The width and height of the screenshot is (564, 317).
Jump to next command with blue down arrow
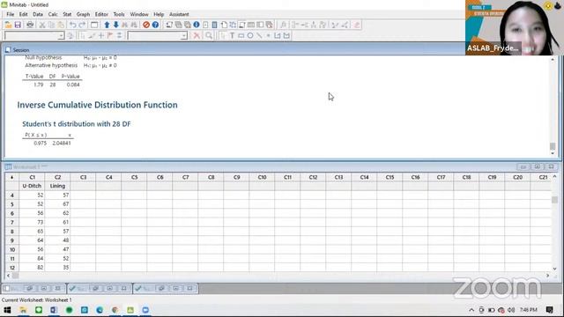[x=115, y=25]
